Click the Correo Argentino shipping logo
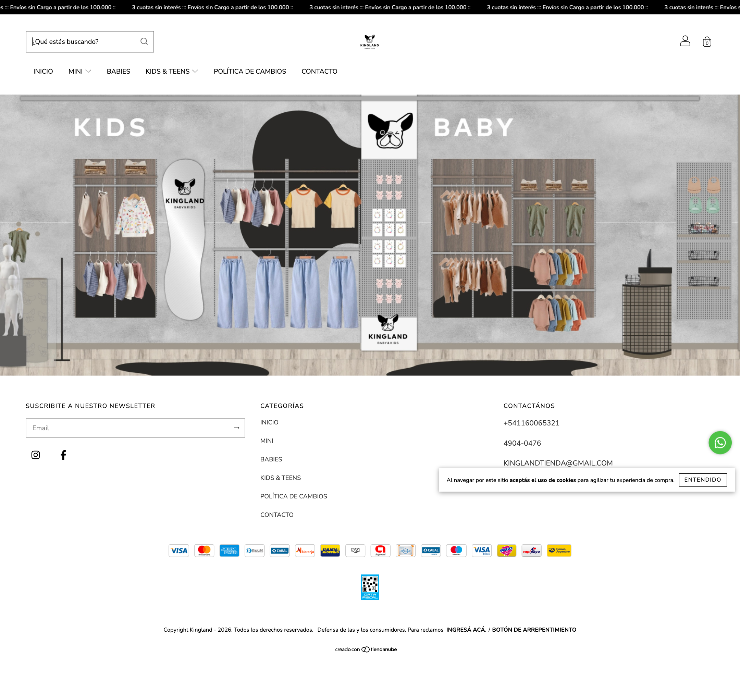The height and width of the screenshot is (681, 740). click(559, 550)
